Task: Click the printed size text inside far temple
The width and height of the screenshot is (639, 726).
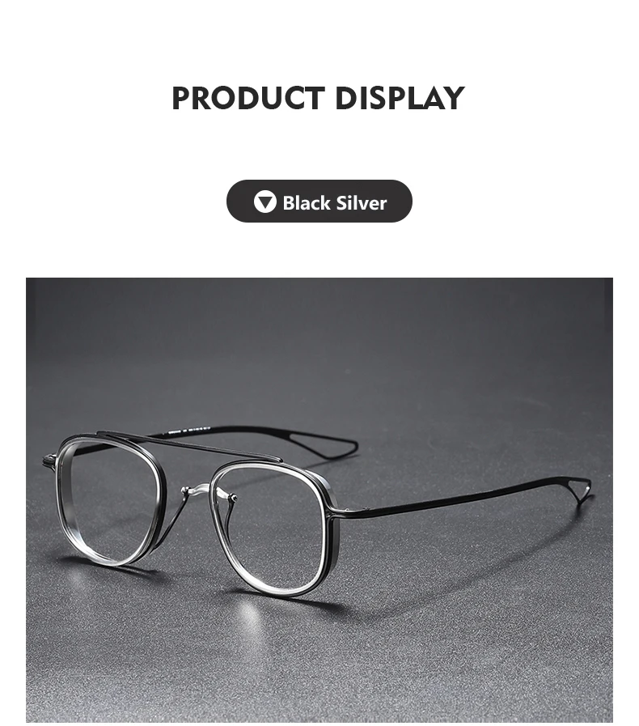Action: (188, 429)
